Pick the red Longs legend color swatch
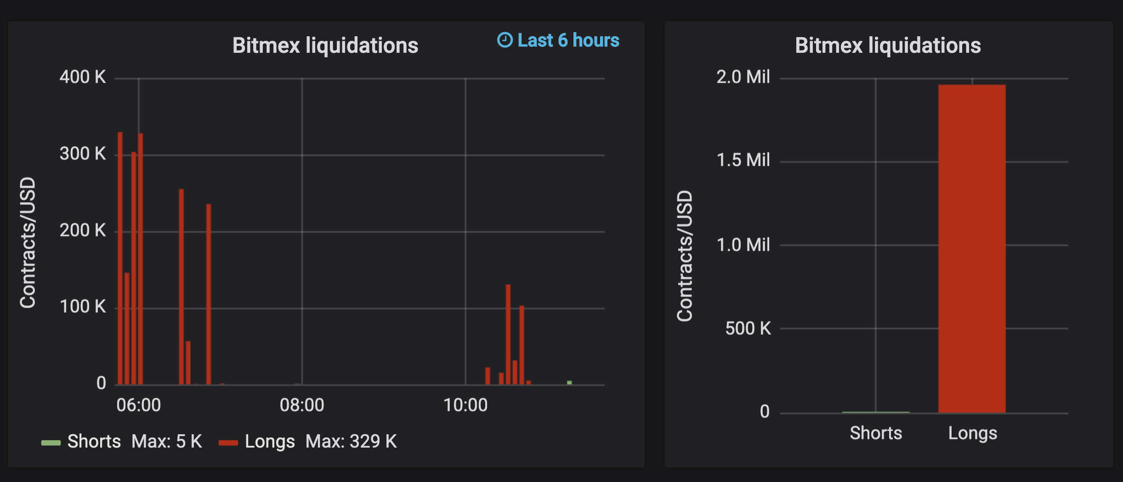The width and height of the screenshot is (1123, 482). (228, 443)
